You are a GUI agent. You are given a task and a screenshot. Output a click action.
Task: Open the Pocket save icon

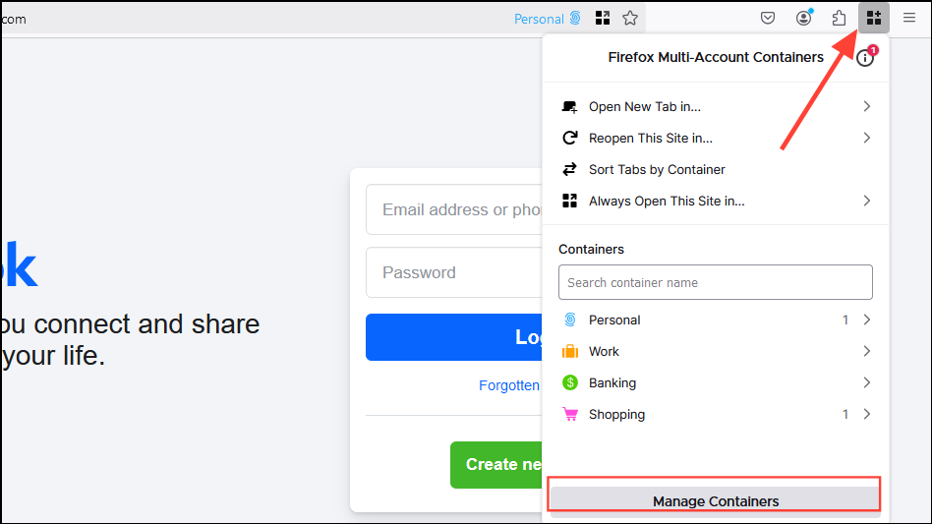(x=768, y=18)
